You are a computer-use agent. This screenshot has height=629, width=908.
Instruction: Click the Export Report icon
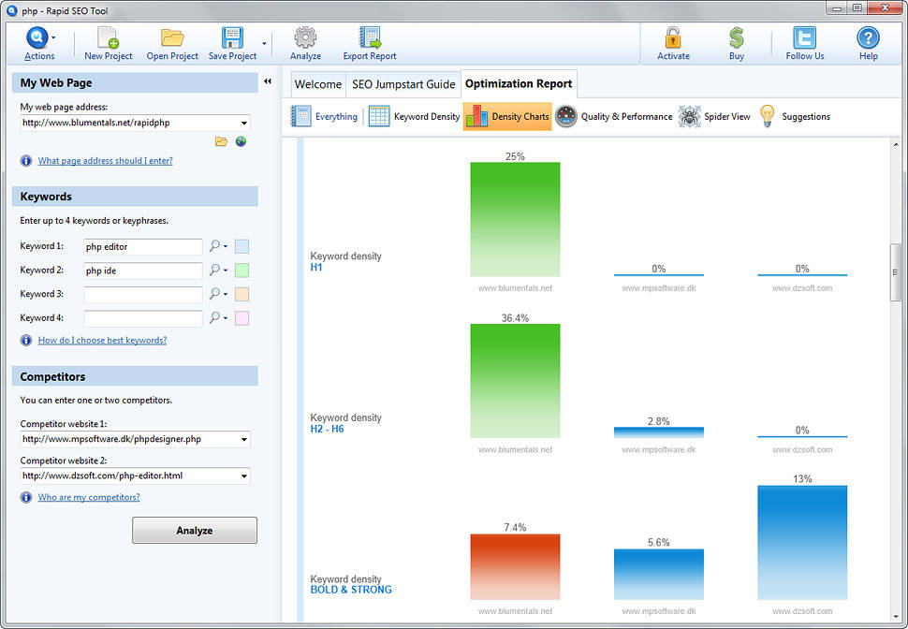point(370,39)
